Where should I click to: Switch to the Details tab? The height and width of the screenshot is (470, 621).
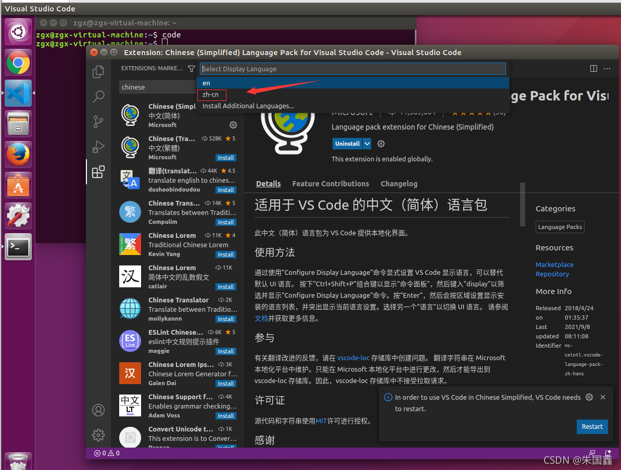point(269,184)
